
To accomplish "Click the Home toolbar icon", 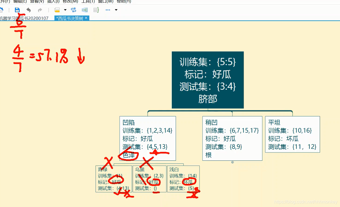I will [2, 10].
